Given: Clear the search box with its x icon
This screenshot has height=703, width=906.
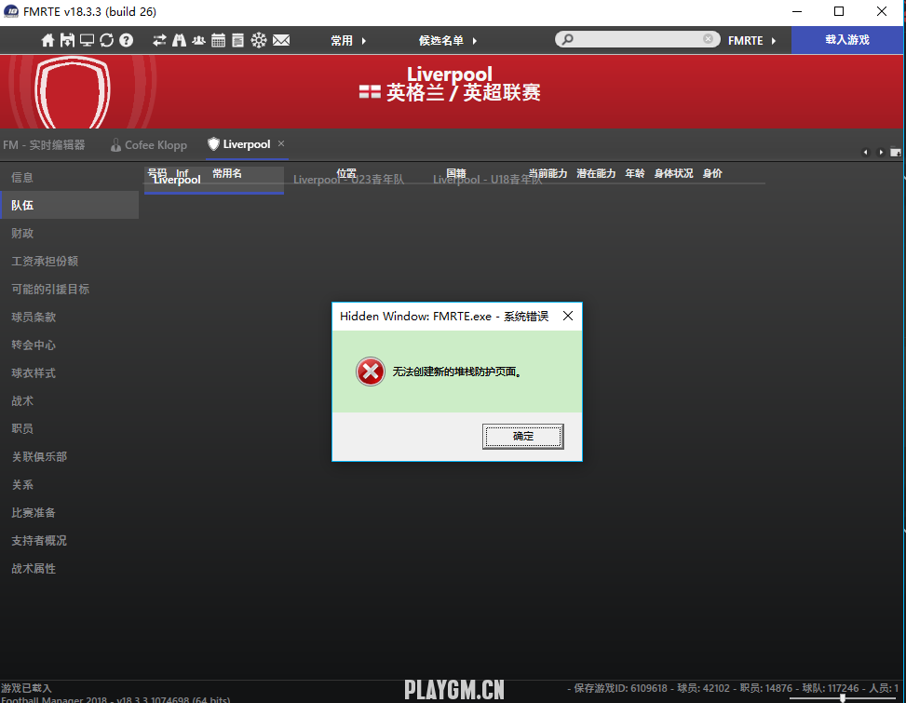Looking at the screenshot, I should coord(708,39).
